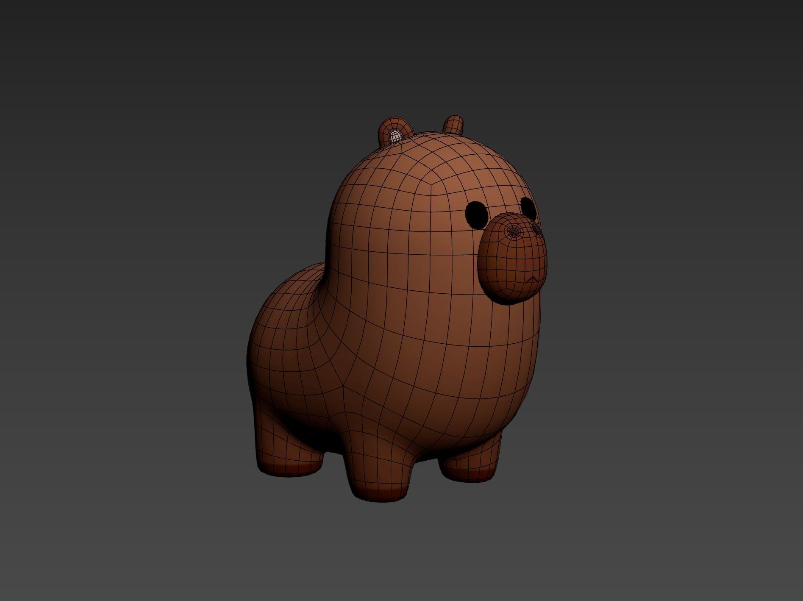Click the left nostril on the snout

[x=514, y=231]
